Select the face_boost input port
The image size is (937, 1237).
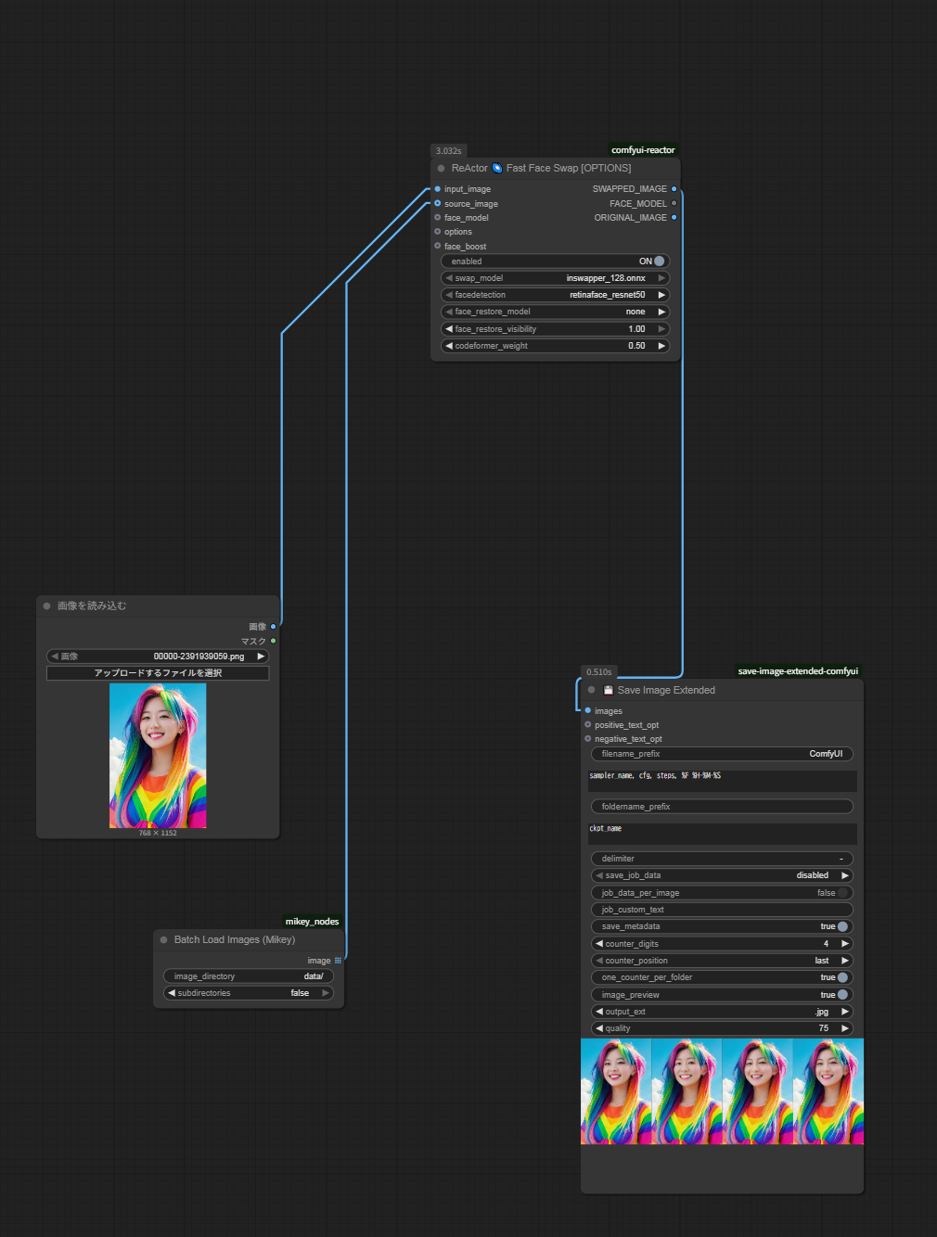tap(438, 247)
